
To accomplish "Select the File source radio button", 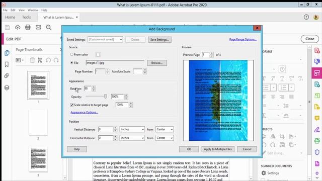I will coord(71,63).
